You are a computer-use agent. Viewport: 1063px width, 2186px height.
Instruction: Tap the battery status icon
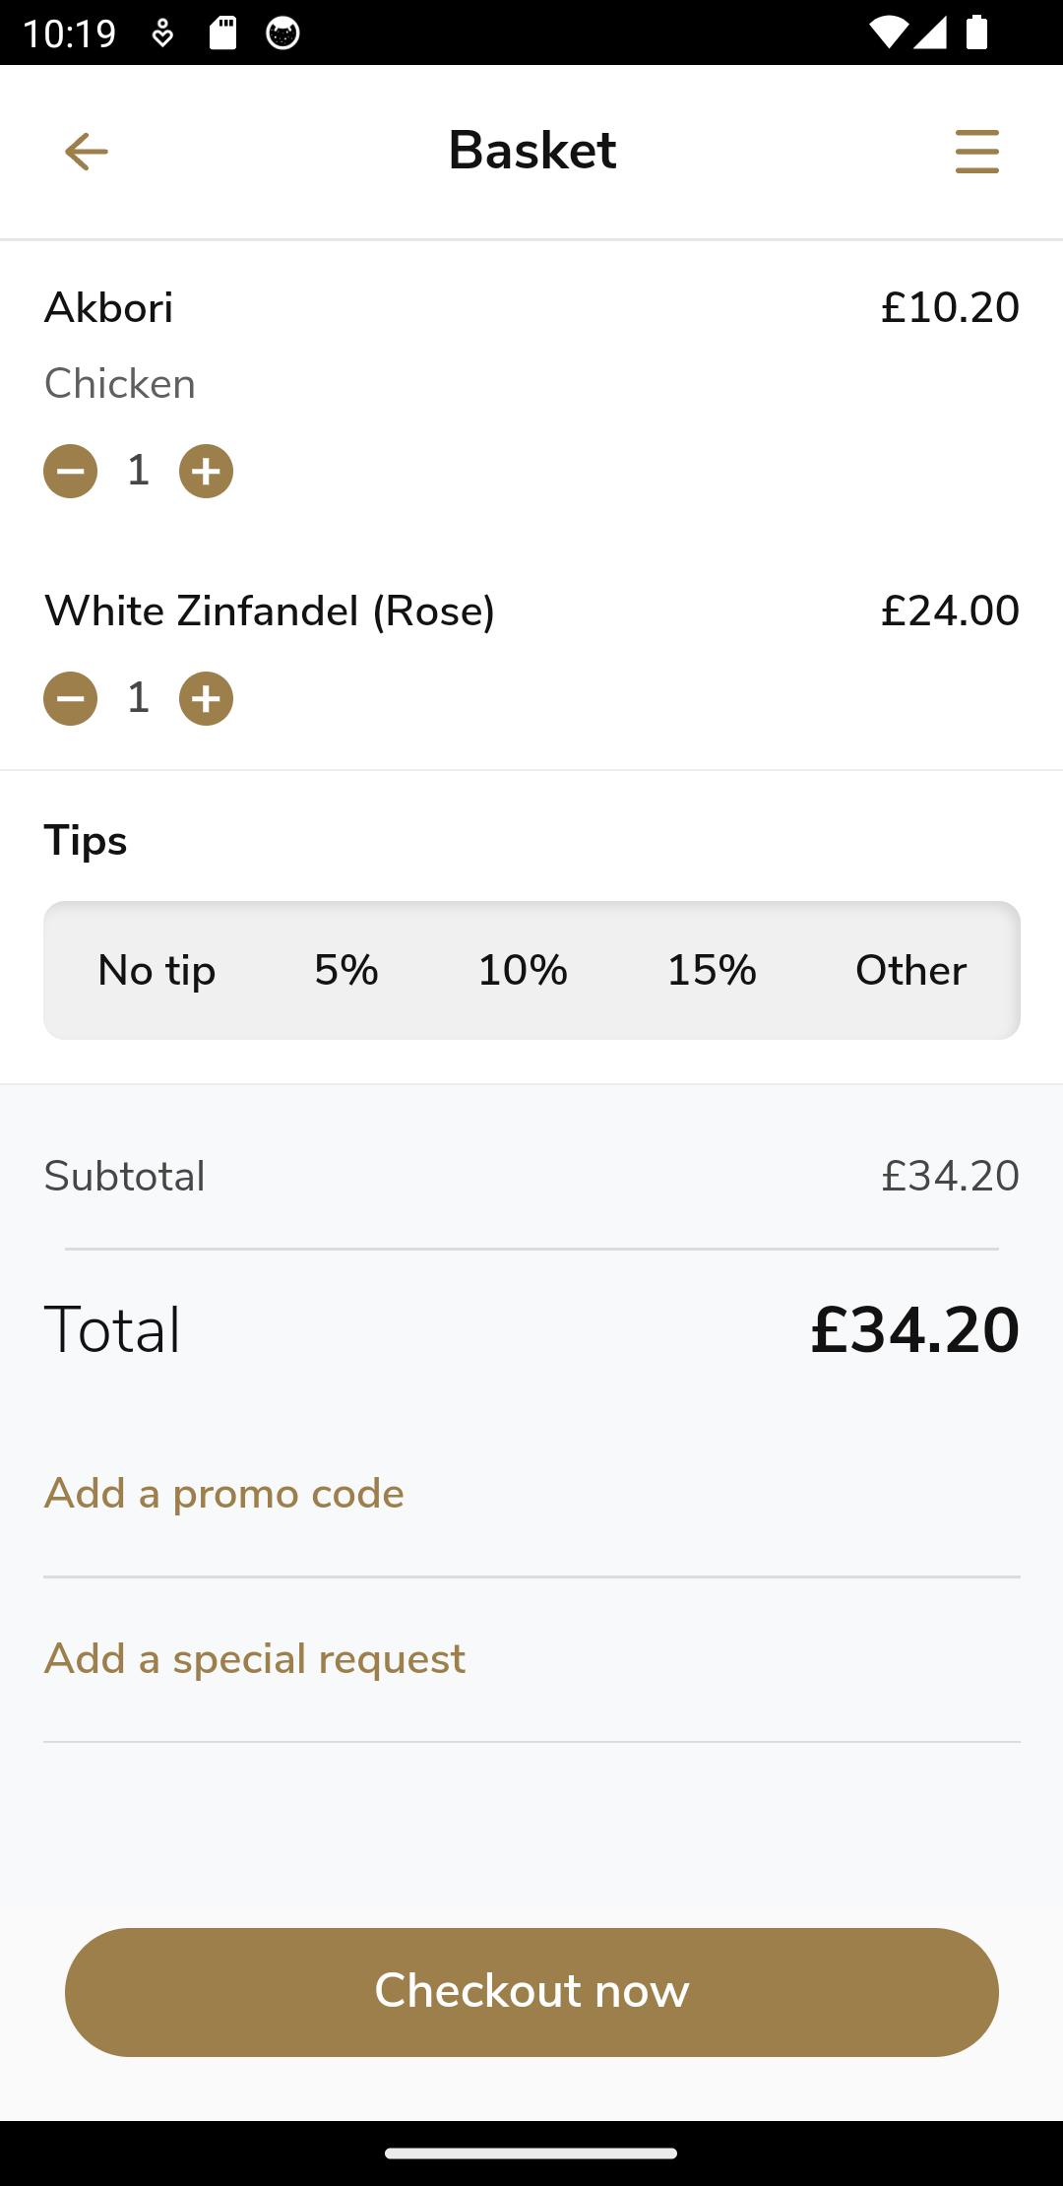(976, 32)
